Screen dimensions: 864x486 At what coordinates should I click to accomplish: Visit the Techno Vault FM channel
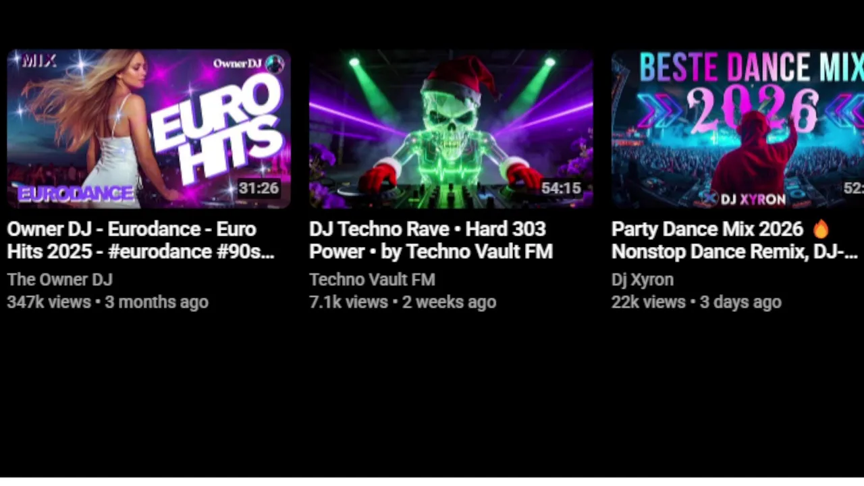[x=372, y=279]
